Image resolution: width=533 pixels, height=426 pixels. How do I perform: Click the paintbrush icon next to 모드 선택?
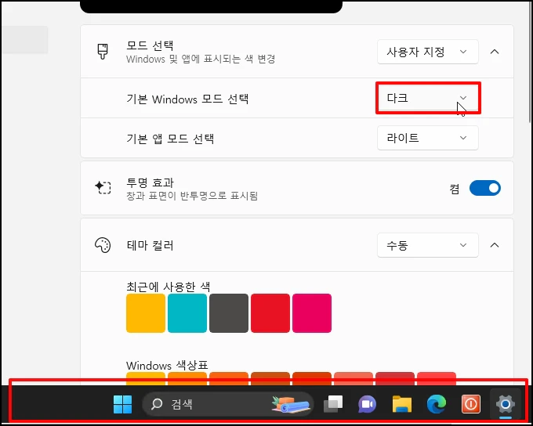click(x=103, y=52)
